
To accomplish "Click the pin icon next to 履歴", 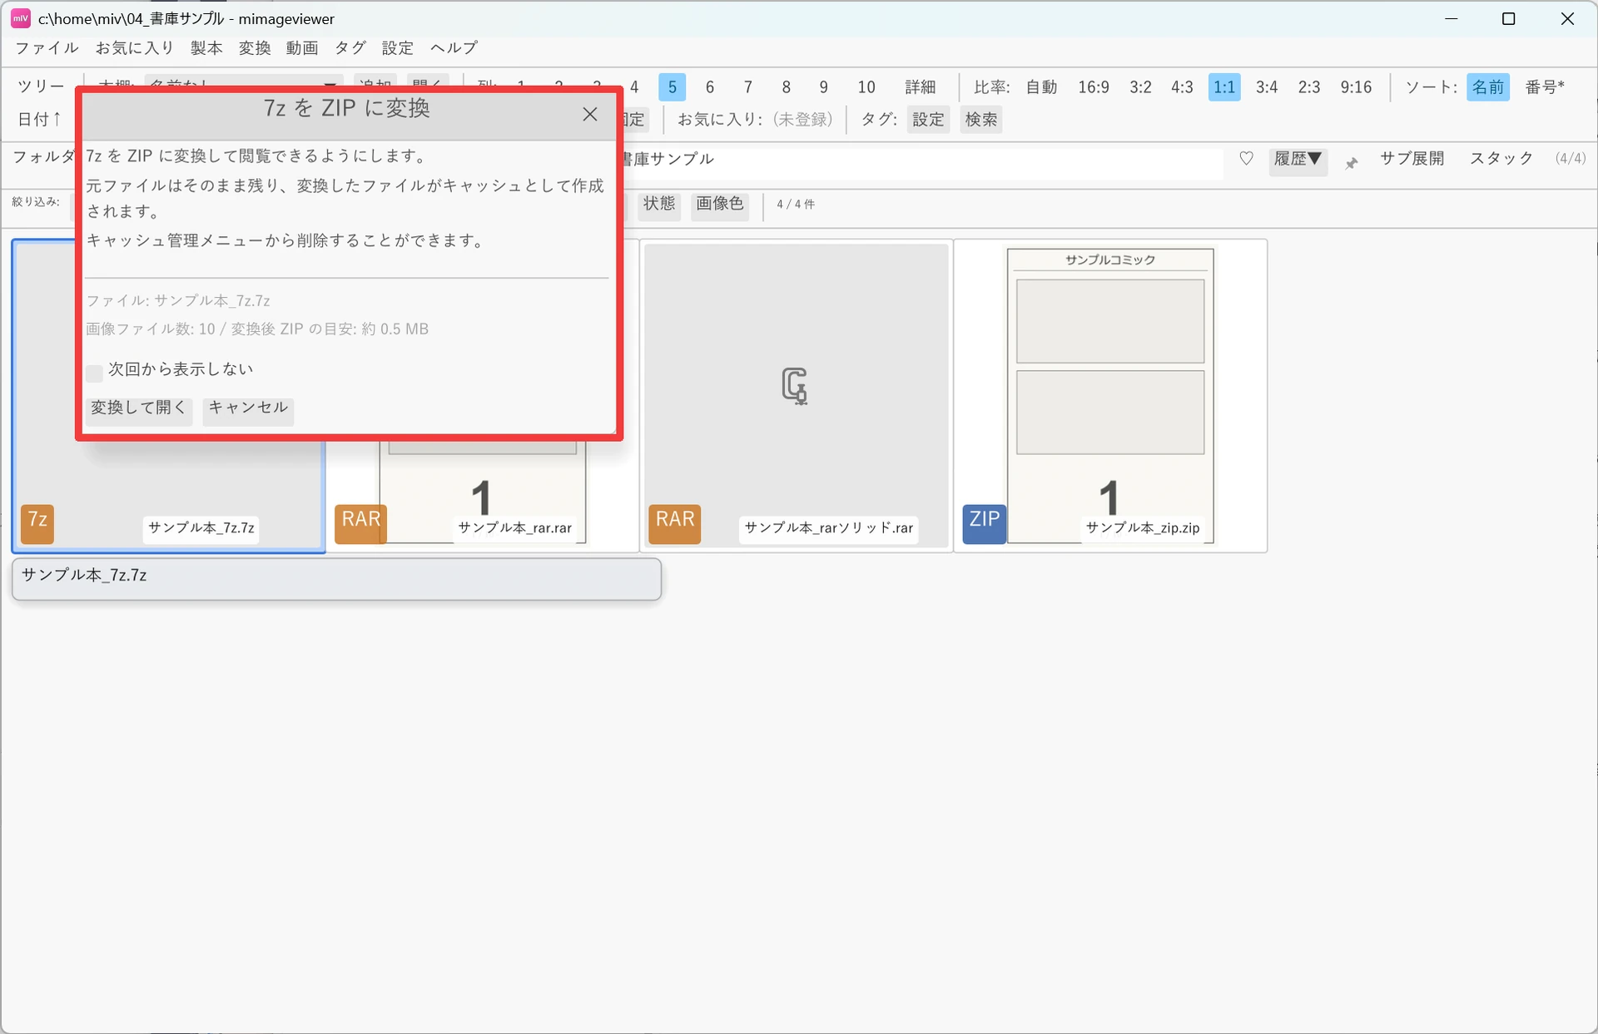I will 1351,162.
